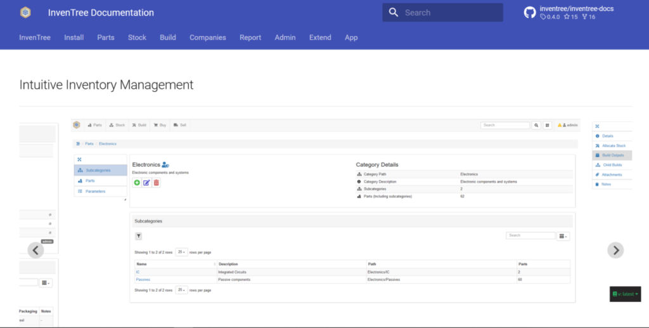Select Build Outputs in right slide panel
This screenshot has height=328, width=649.
612,155
